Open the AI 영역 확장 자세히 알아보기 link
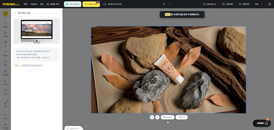The width and height of the screenshot is (274, 130). [31, 65]
